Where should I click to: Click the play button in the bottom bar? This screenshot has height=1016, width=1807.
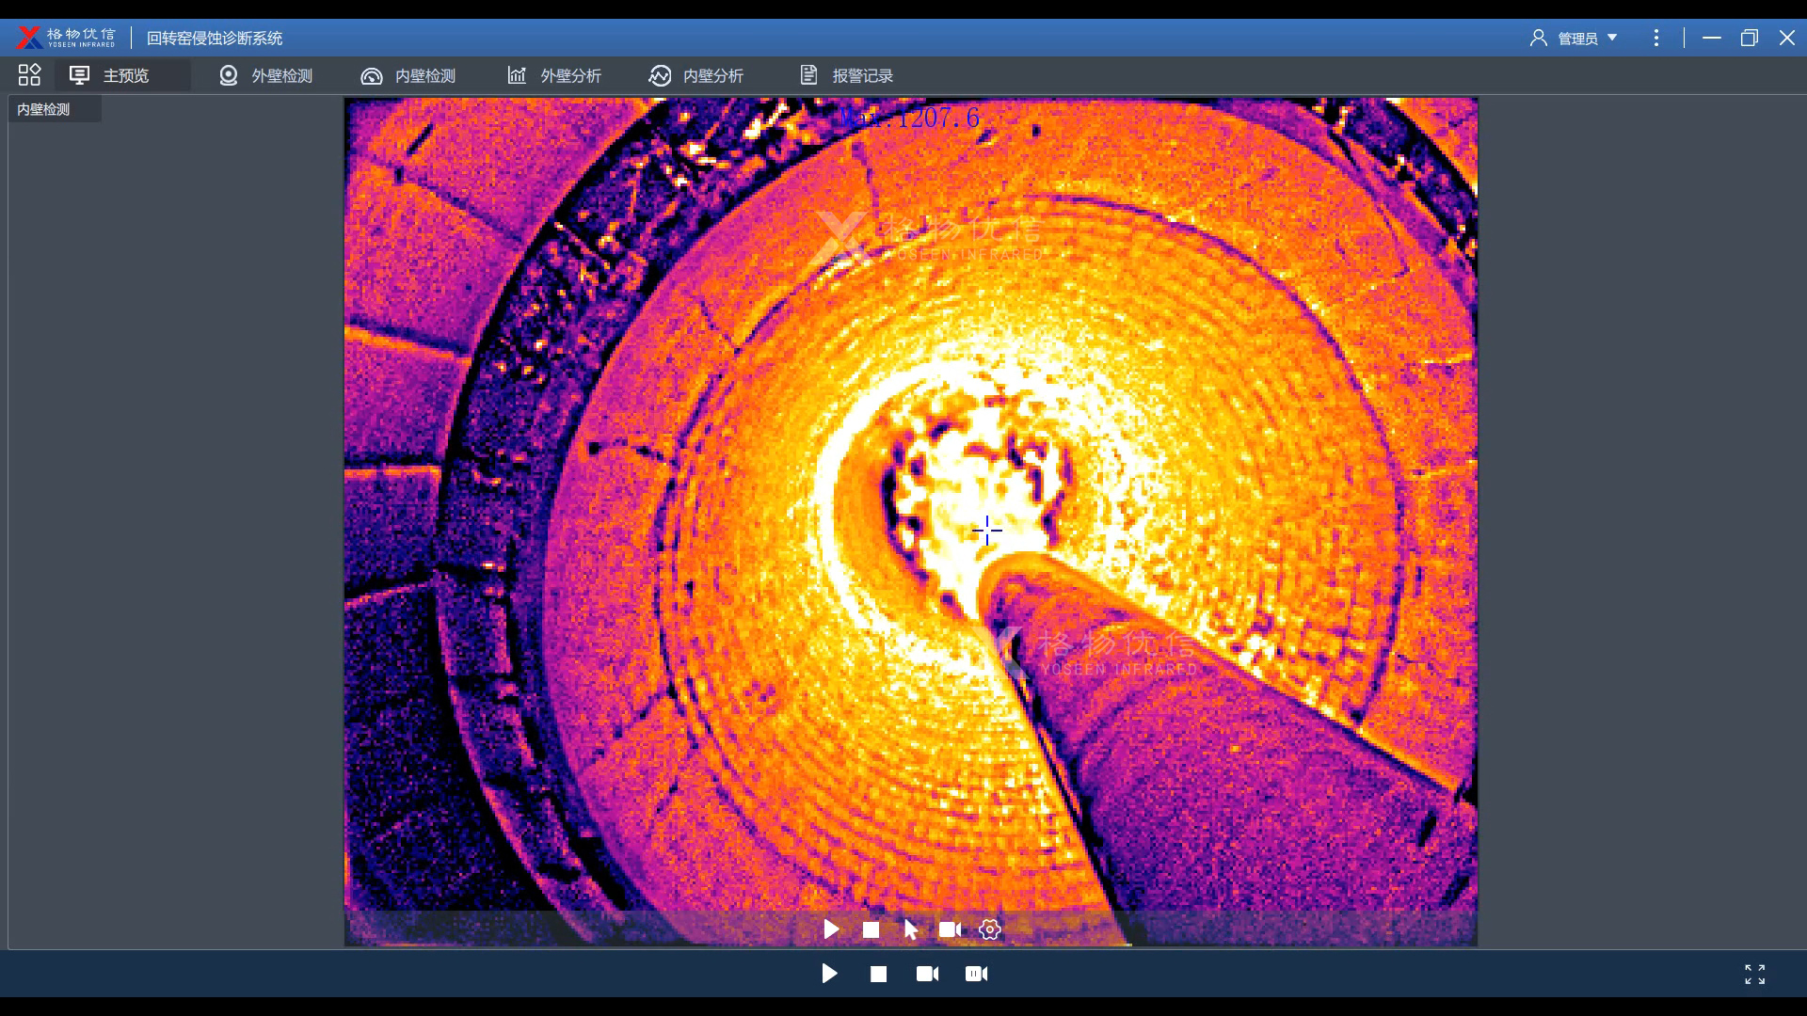829,974
